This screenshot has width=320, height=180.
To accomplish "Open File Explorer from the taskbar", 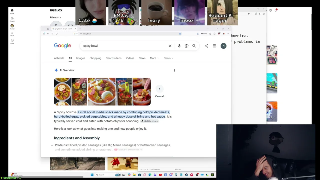I will 134,175.
